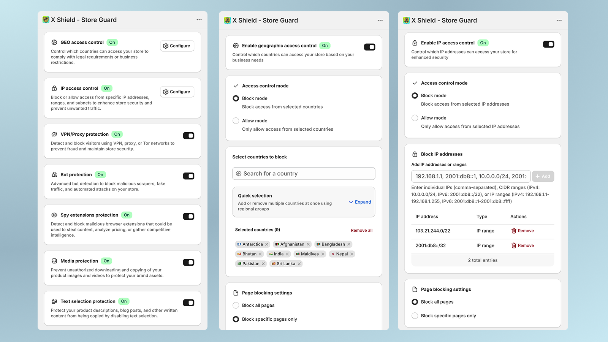Select Block specific pages only in IP panel
This screenshot has width=608, height=342.
coord(415,316)
